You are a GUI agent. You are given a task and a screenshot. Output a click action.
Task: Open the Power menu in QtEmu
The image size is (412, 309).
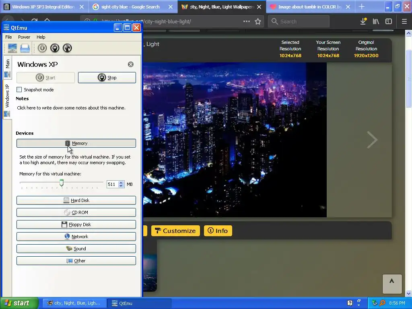point(24,37)
